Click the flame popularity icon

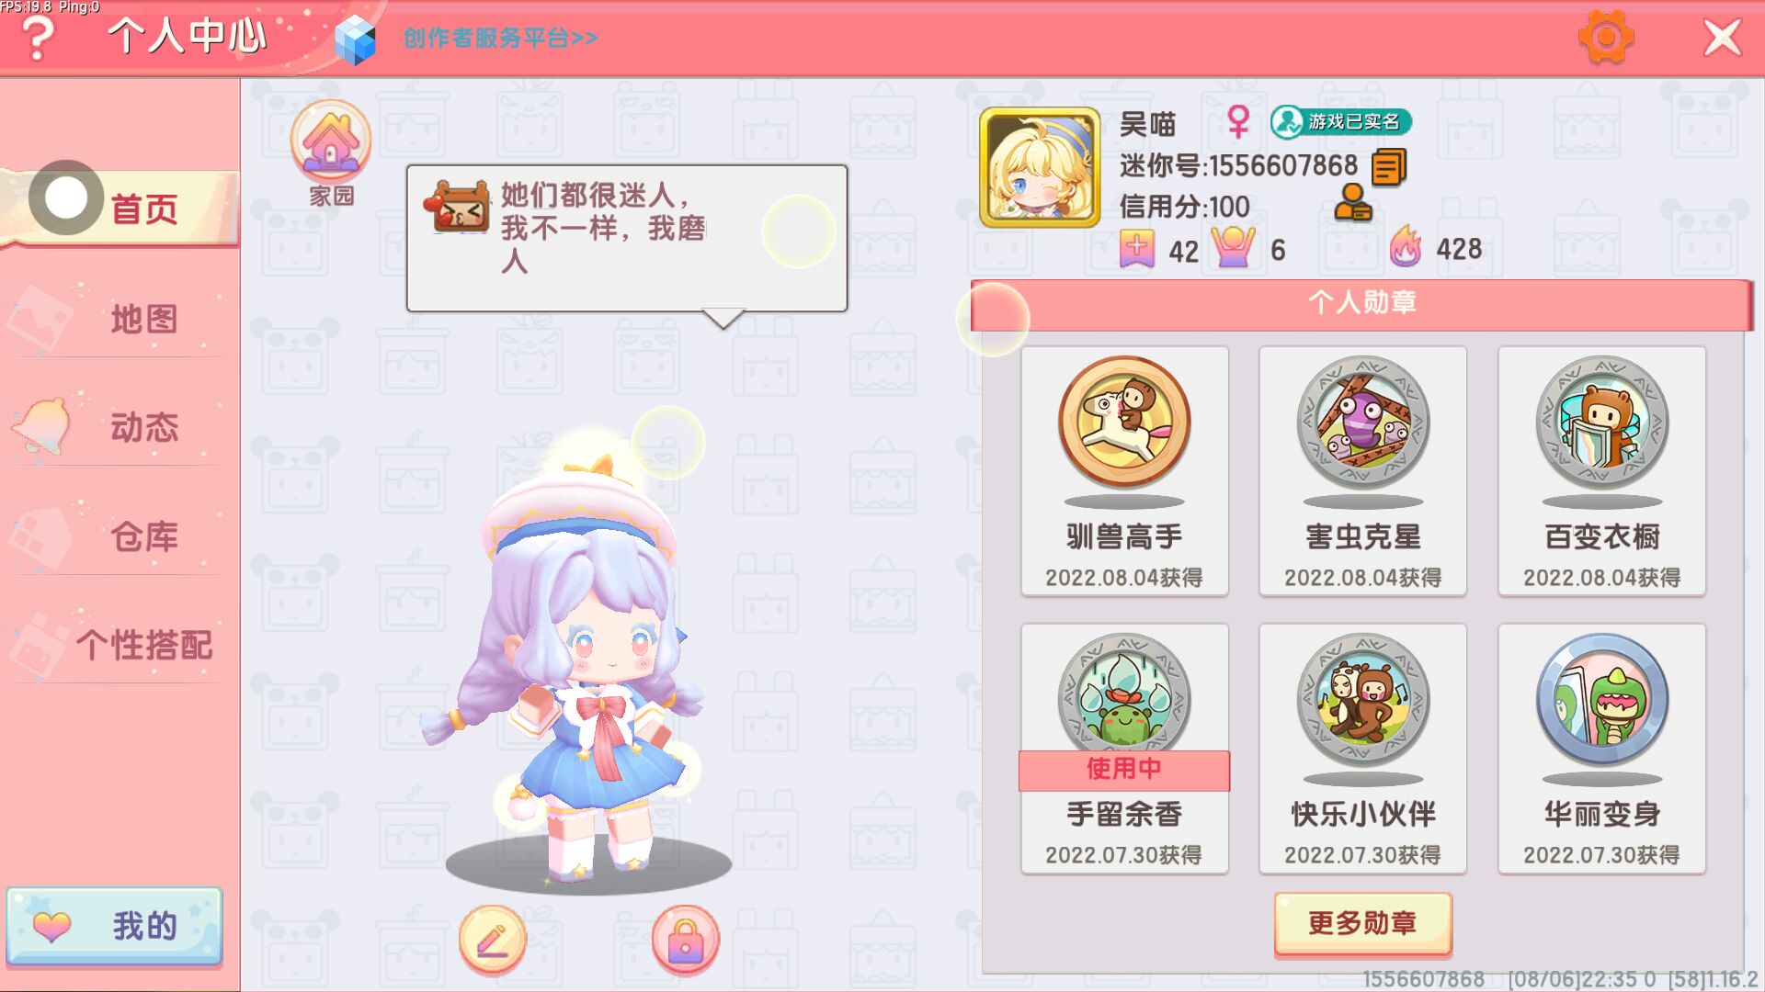coord(1406,247)
